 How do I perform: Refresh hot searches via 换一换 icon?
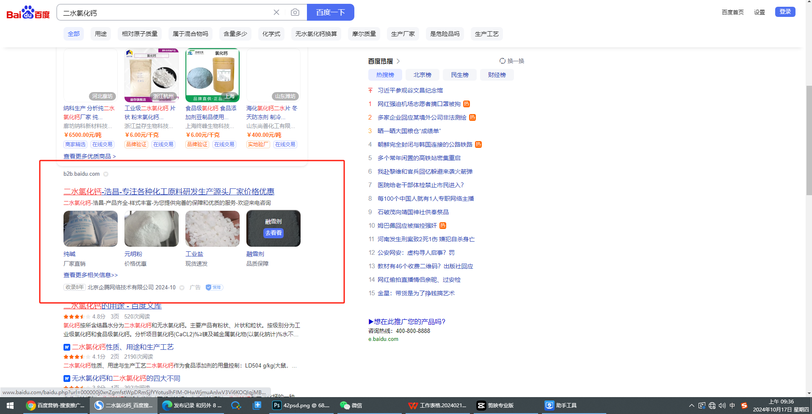coord(503,61)
